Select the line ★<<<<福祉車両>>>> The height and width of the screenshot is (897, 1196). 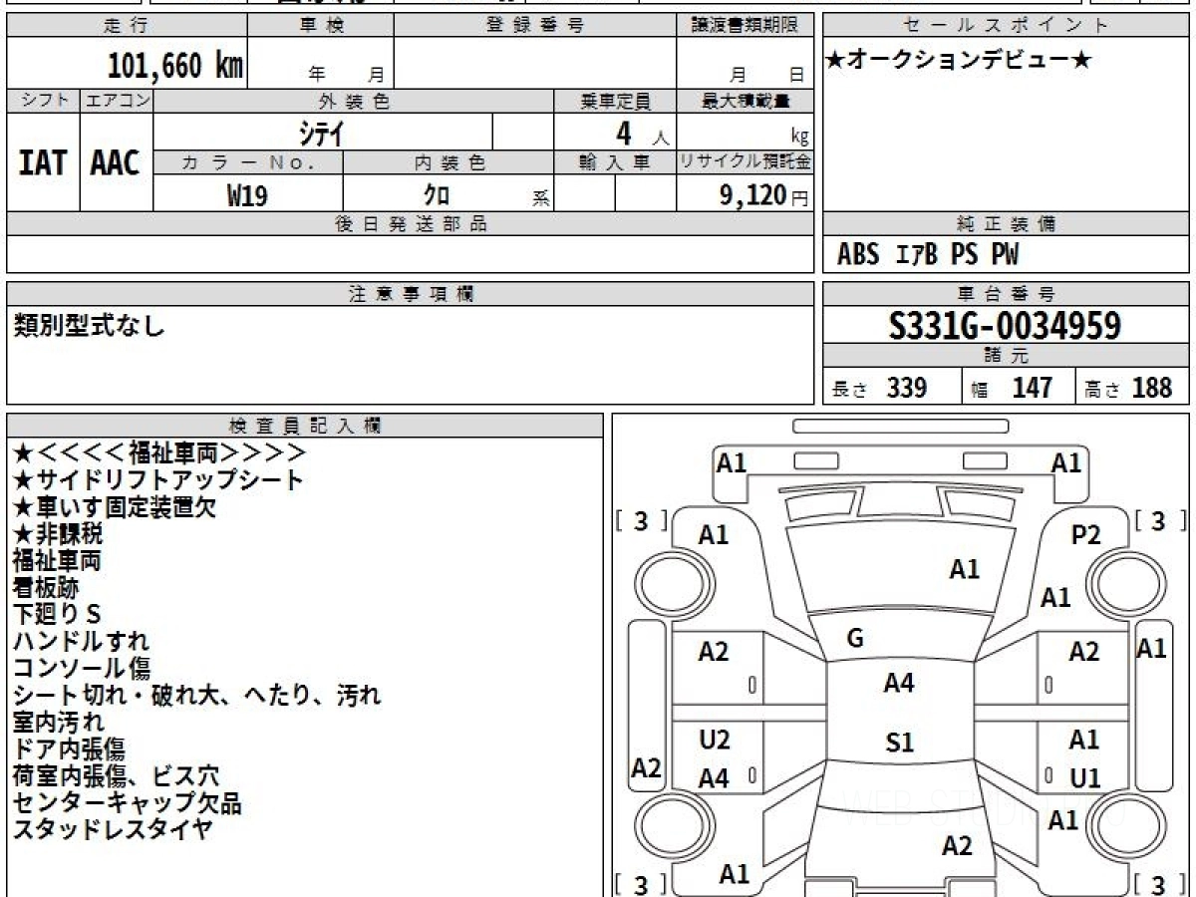click(x=159, y=452)
